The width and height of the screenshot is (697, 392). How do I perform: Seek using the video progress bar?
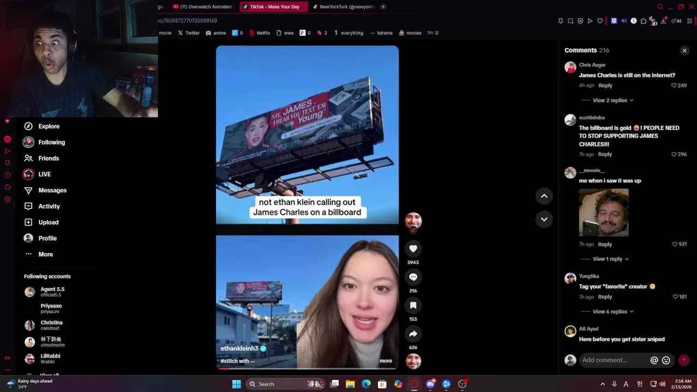click(307, 368)
